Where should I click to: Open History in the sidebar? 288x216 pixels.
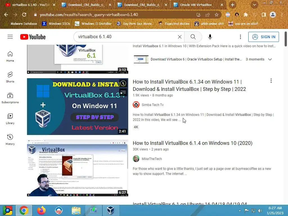(x=10, y=139)
